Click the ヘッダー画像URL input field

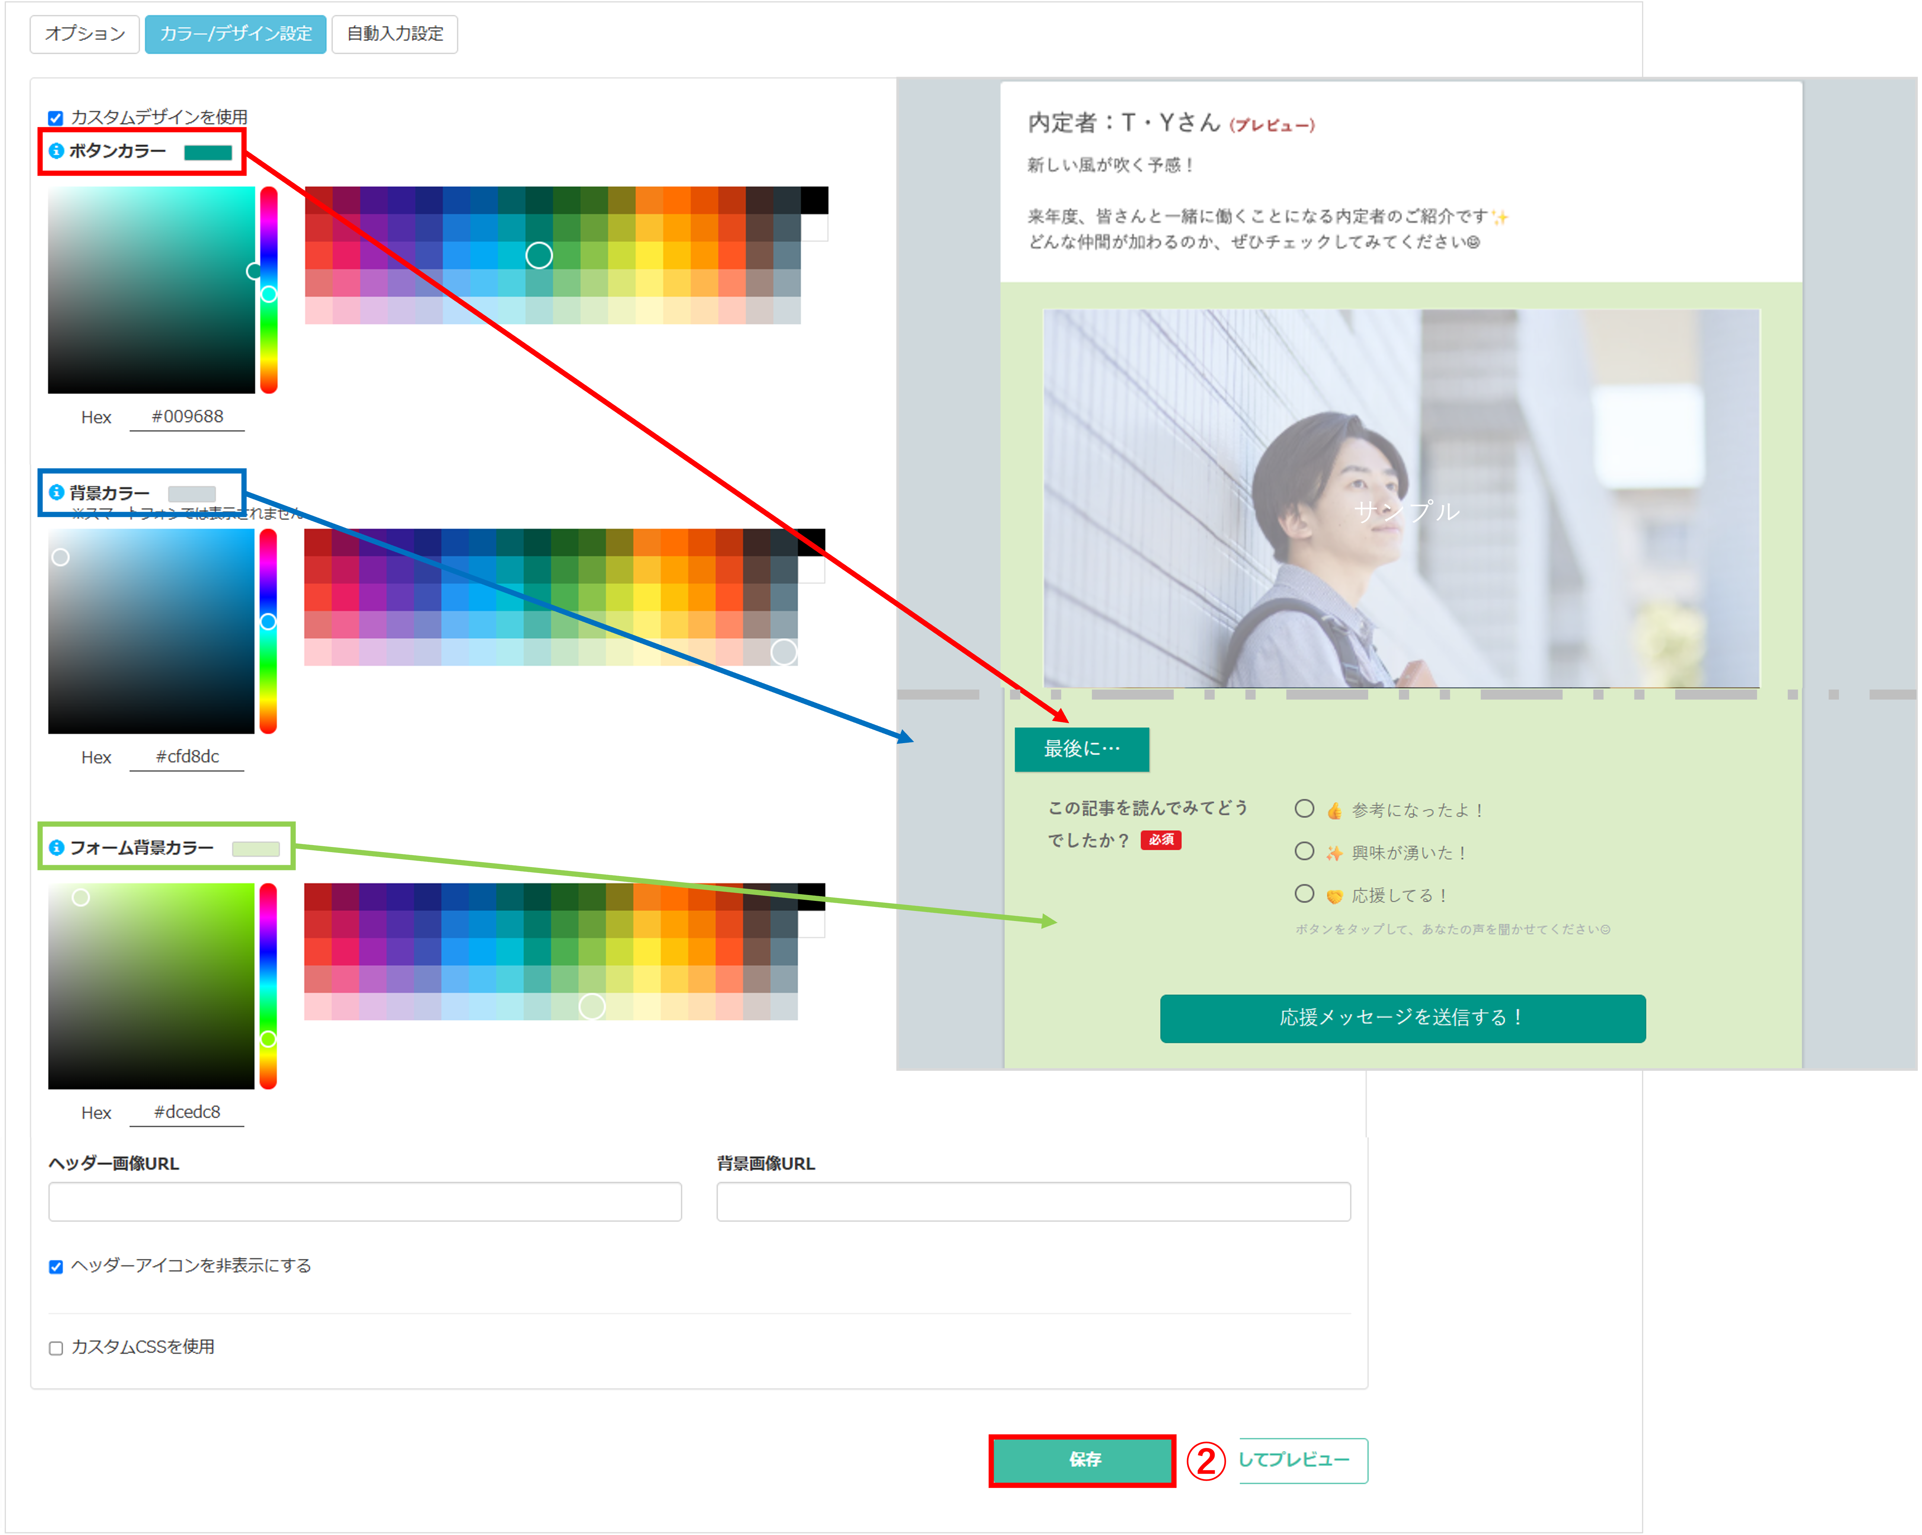tap(365, 1202)
